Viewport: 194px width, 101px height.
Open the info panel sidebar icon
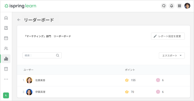coord(6,69)
